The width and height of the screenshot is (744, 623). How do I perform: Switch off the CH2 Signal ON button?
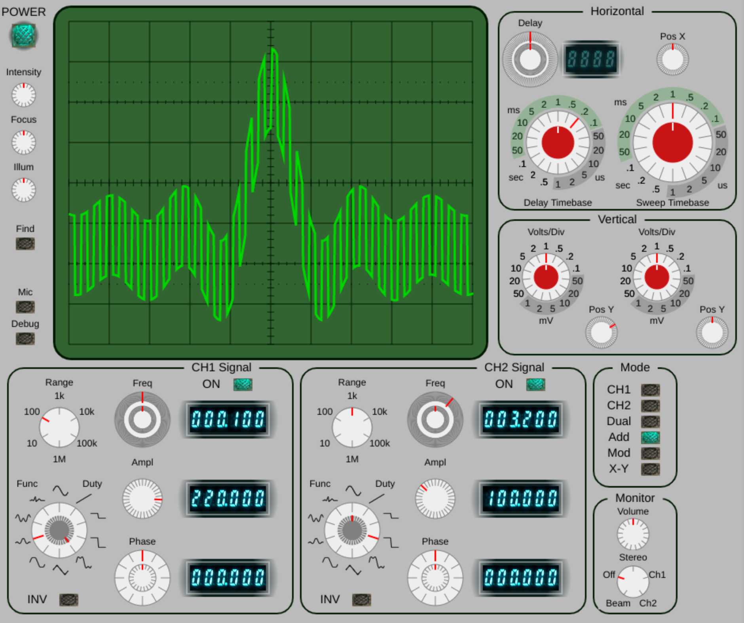(536, 384)
